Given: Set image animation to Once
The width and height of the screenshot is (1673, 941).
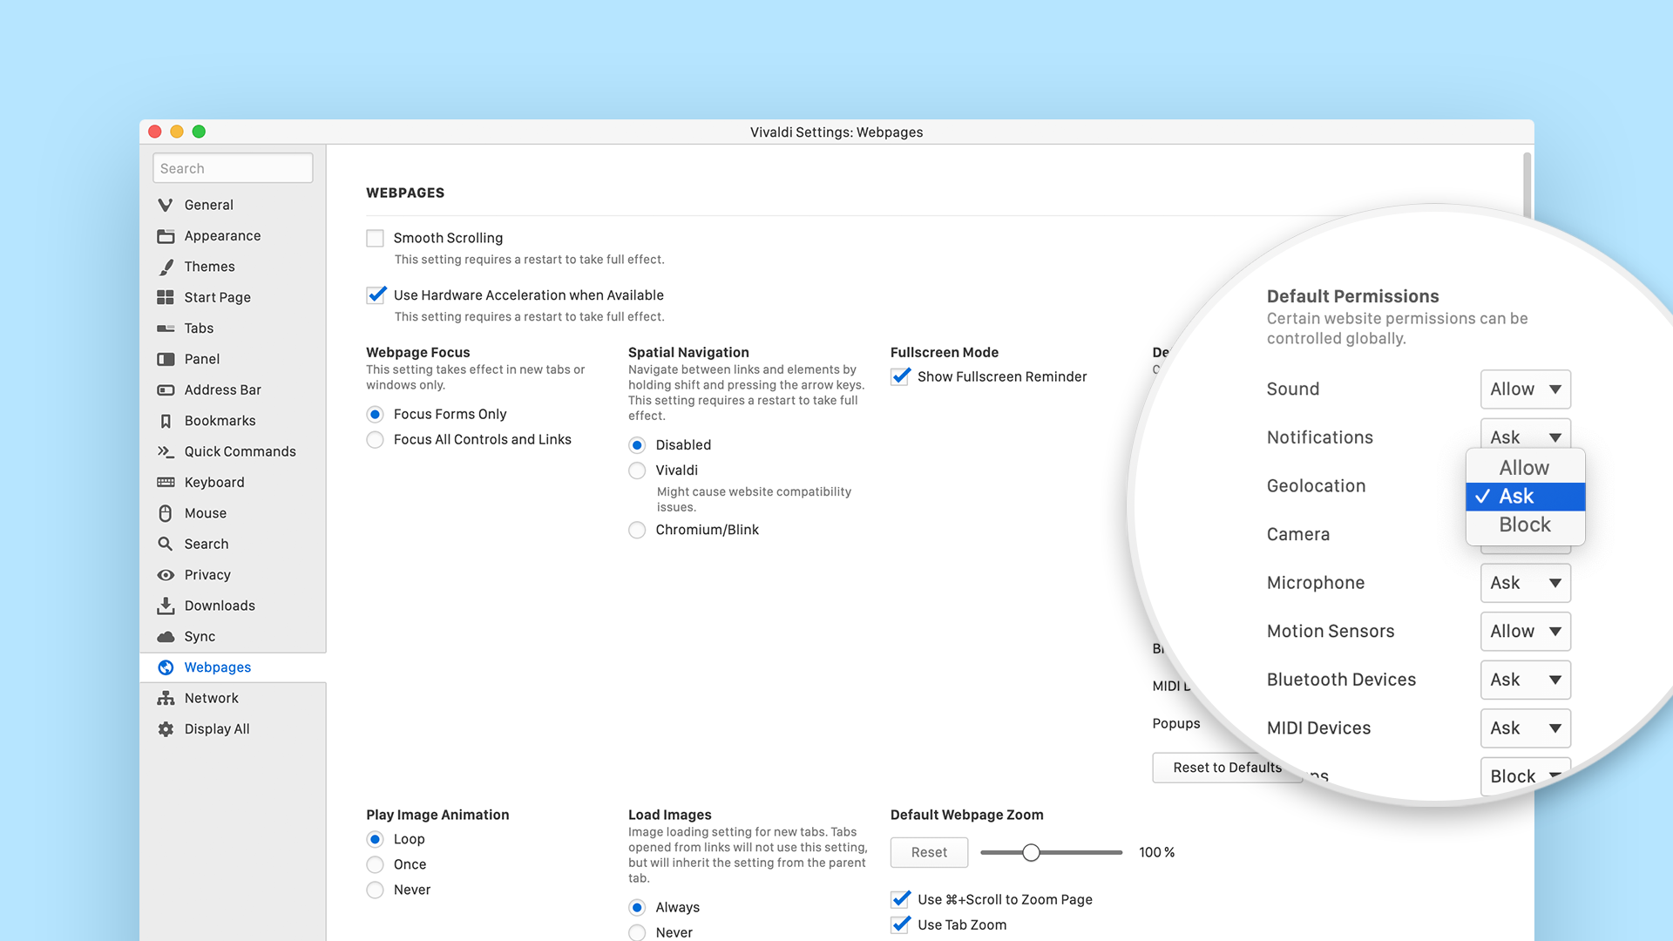Looking at the screenshot, I should (x=375, y=864).
